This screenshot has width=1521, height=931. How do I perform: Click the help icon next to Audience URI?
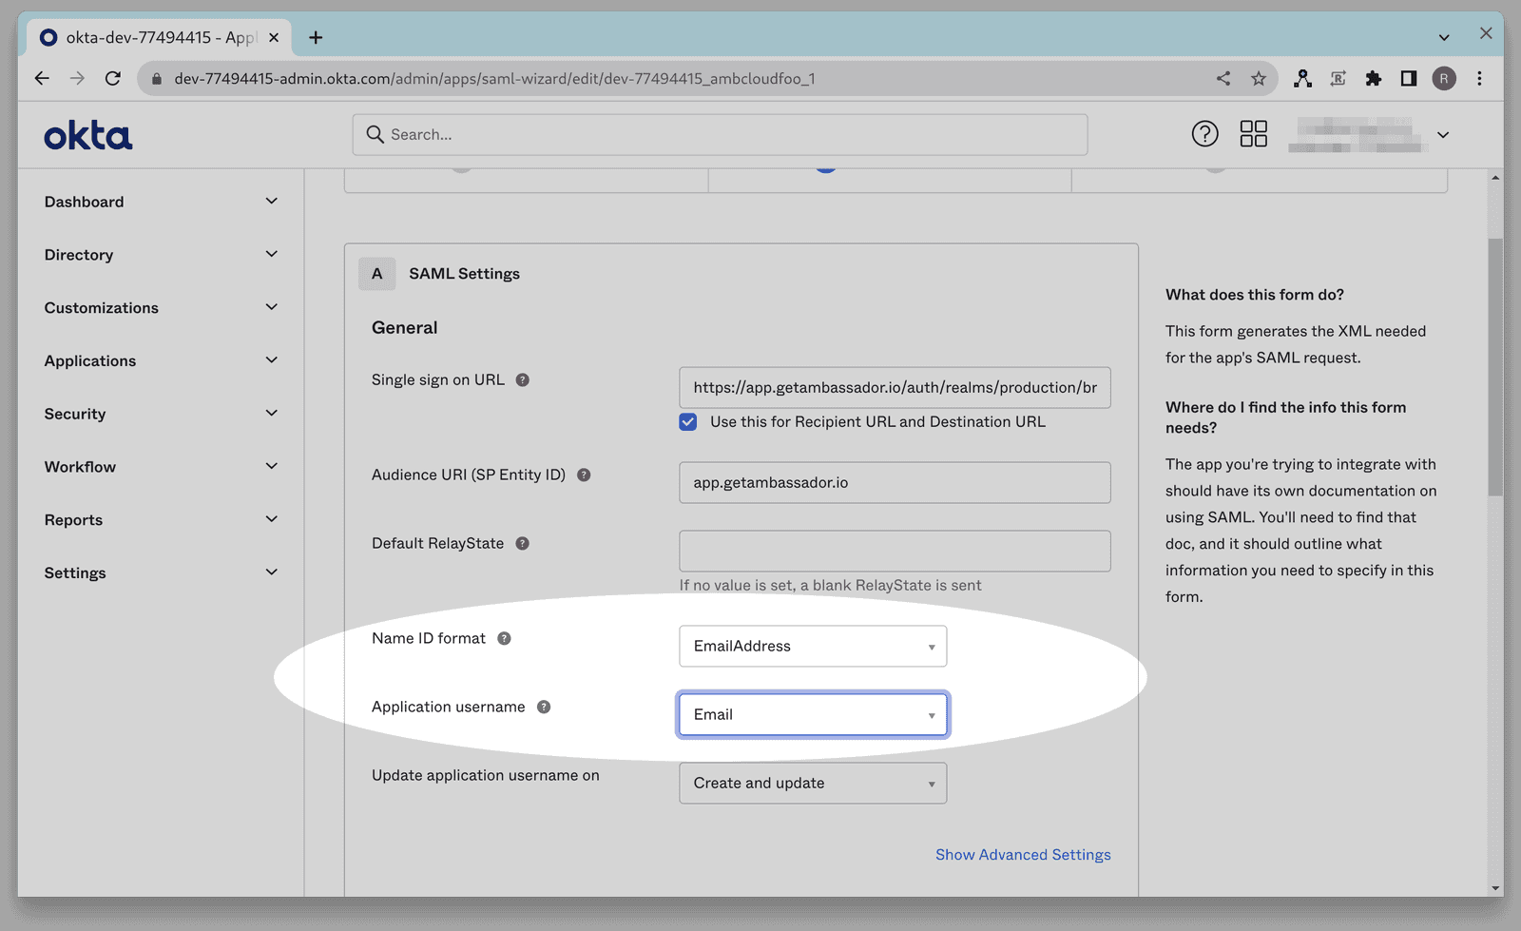[x=584, y=475]
